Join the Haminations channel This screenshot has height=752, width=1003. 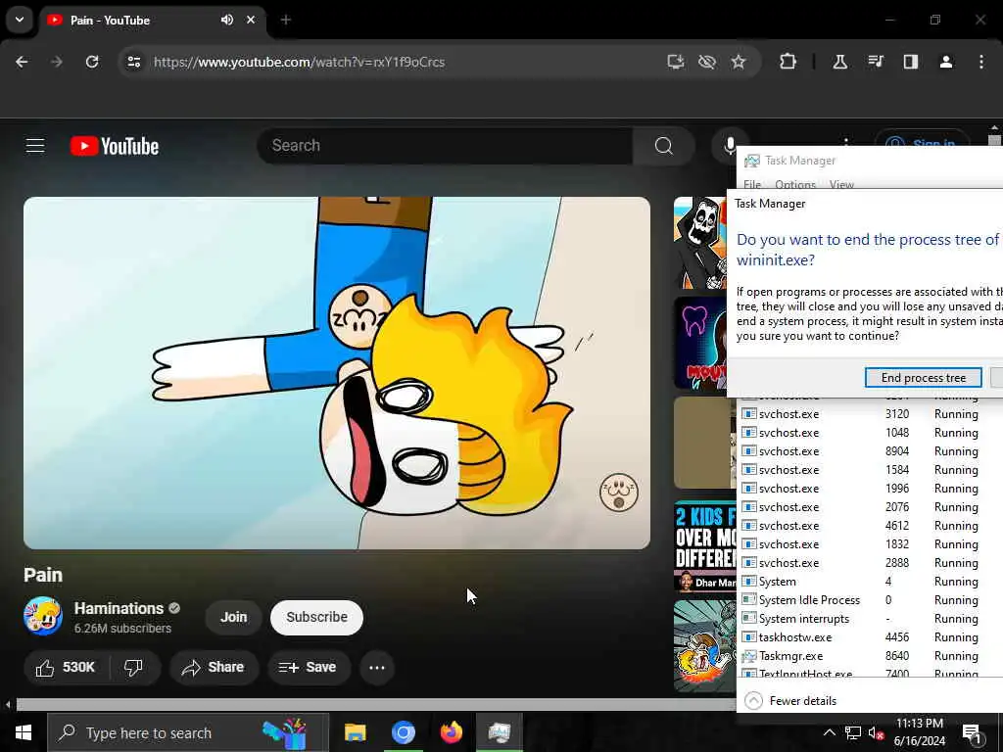pyautogui.click(x=233, y=617)
